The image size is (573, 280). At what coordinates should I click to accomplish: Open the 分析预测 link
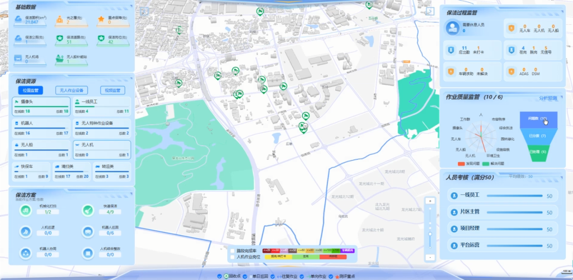point(548,98)
